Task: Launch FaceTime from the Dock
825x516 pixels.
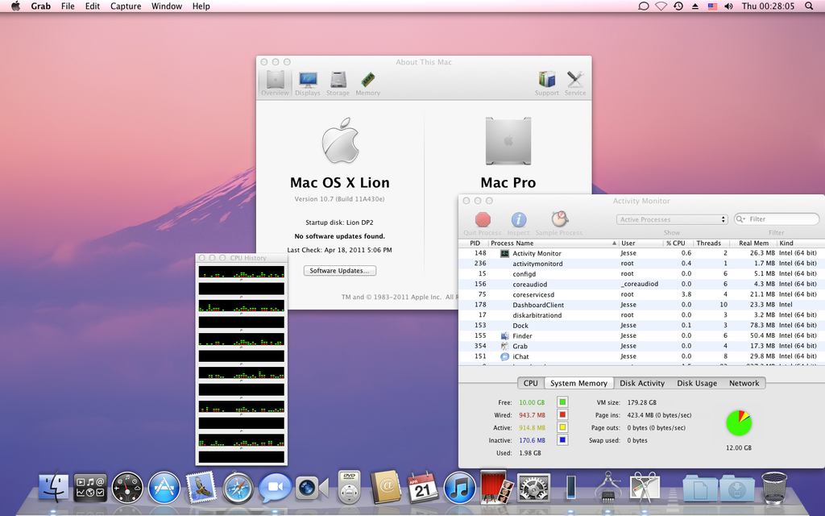Action: [312, 488]
